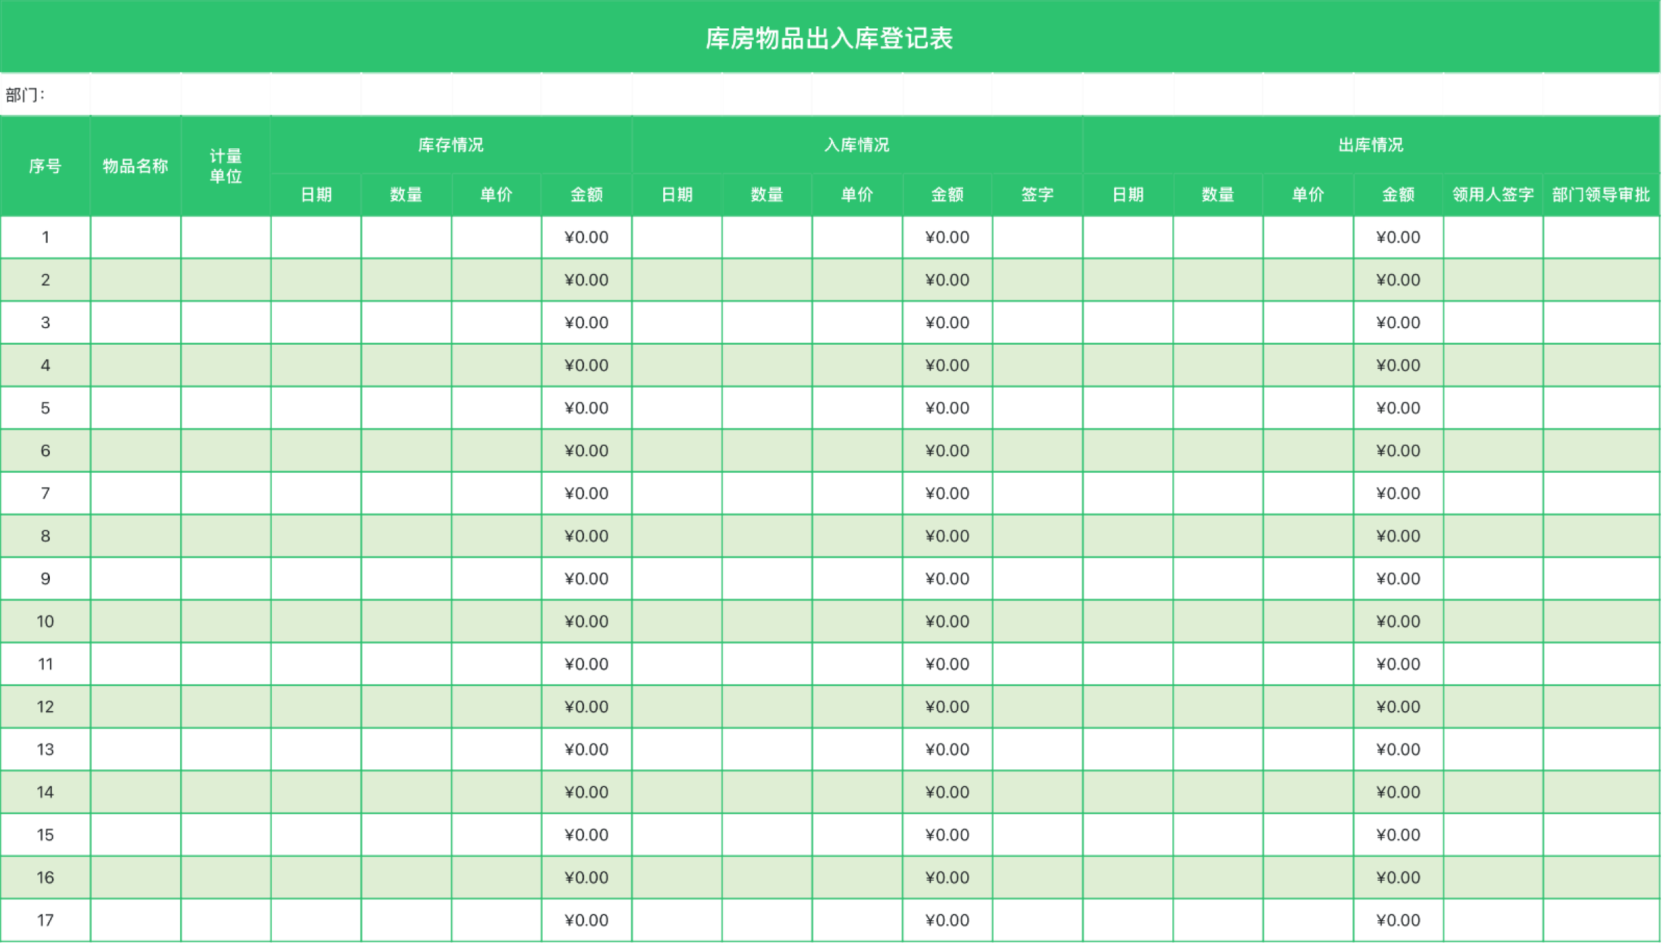Click the ¥0.00 金额 cell in row 2 under 入库情况
This screenshot has width=1663, height=943.
pos(947,280)
